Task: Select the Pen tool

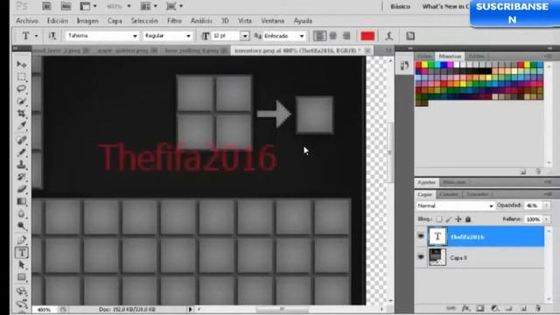Action: (x=22, y=240)
